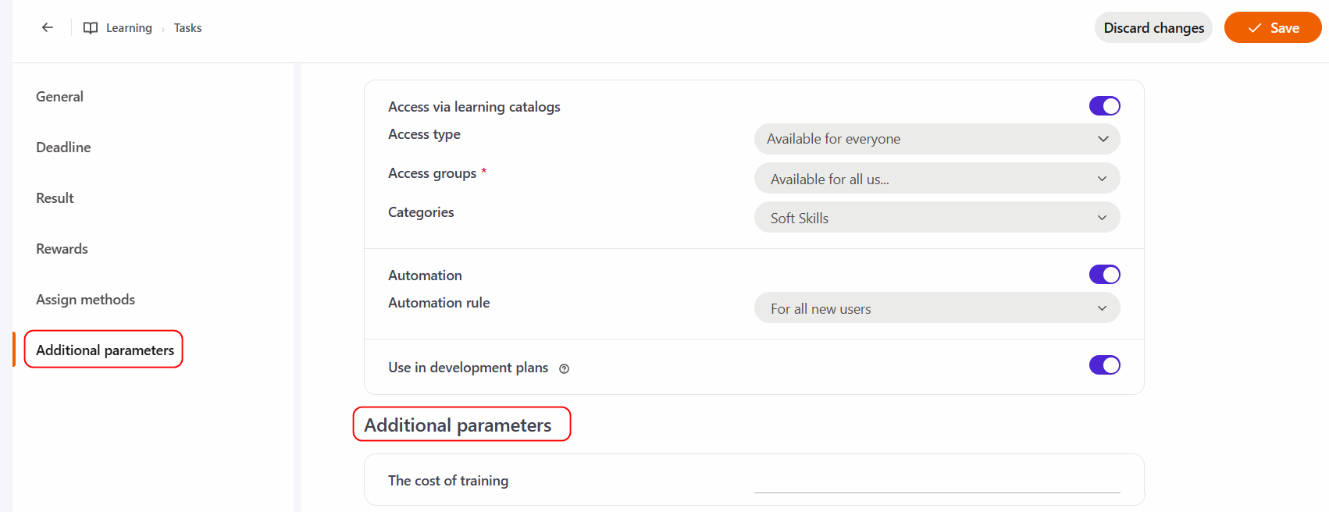Switch to the Result section
The image size is (1329, 512).
55,198
